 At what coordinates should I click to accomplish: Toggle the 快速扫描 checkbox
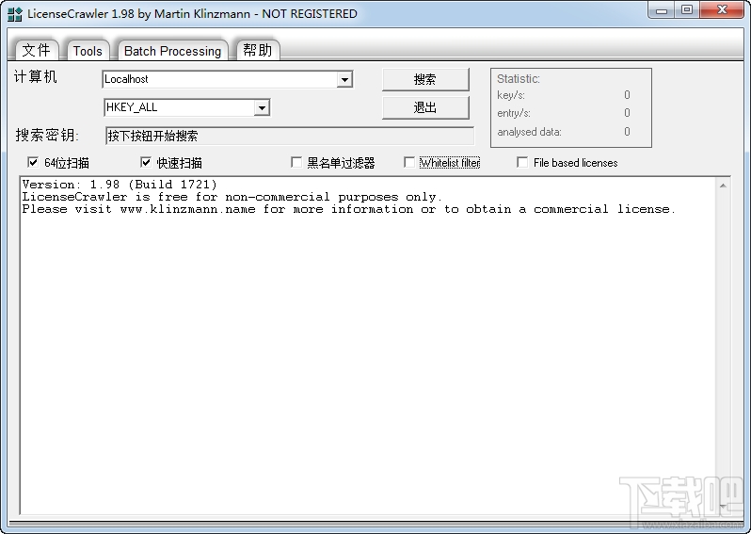[x=146, y=163]
